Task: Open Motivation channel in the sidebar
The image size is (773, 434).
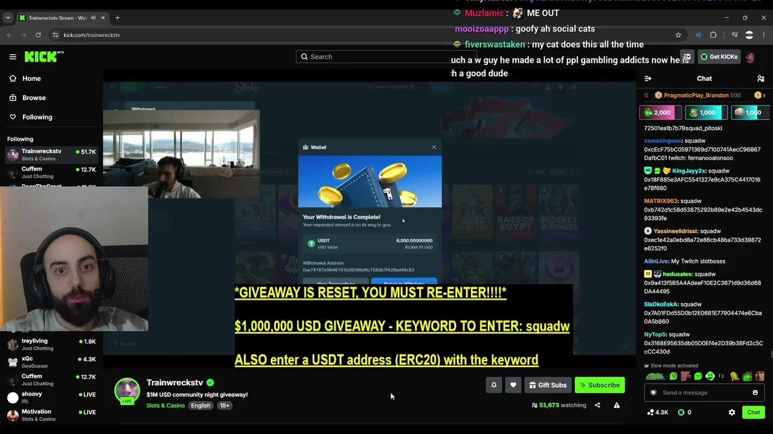Action: pyautogui.click(x=51, y=415)
